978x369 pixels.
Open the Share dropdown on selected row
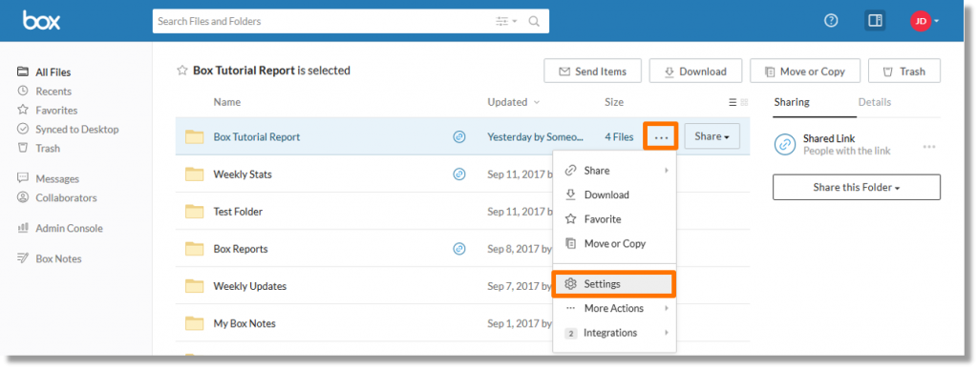712,136
